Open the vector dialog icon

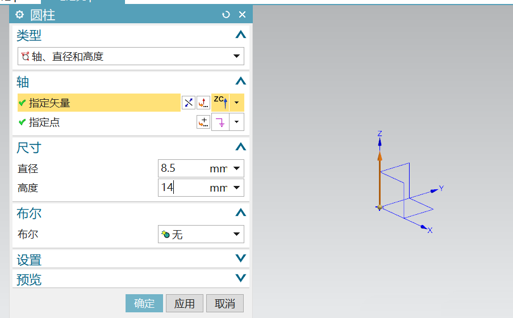tap(203, 103)
